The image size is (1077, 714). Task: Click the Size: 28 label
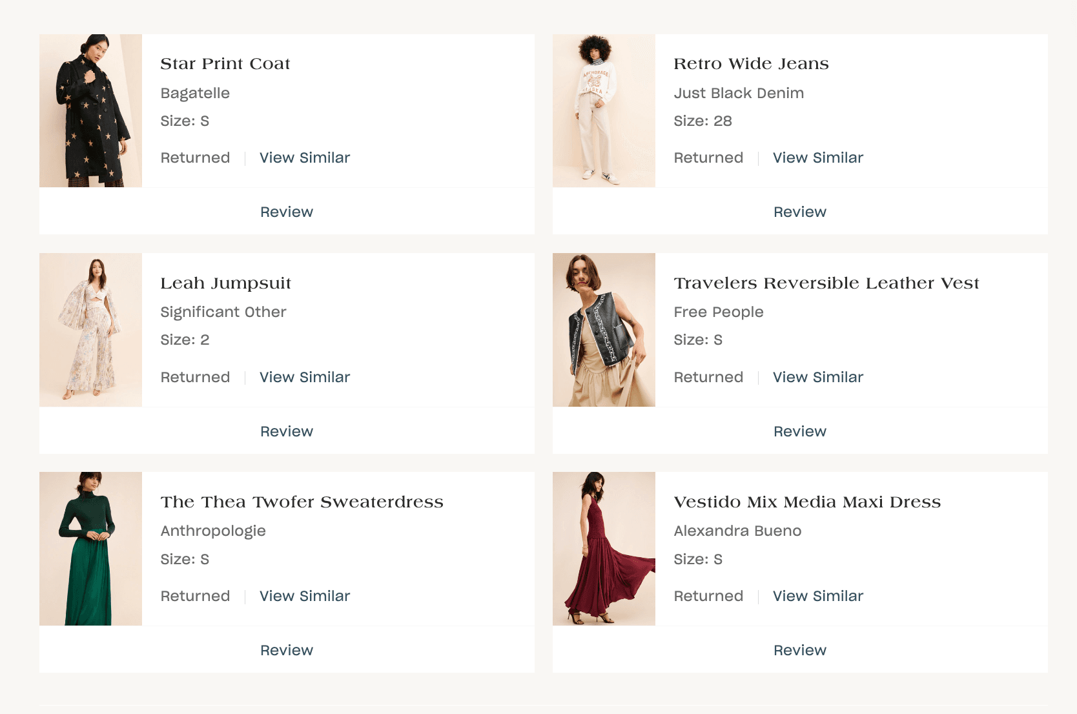[x=703, y=121]
